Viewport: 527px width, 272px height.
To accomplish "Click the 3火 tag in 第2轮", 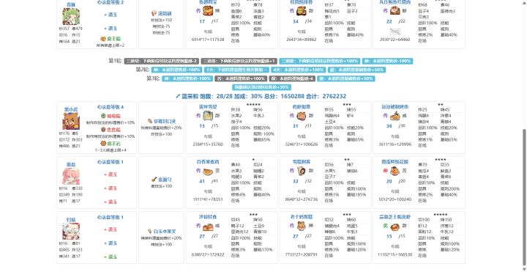I will (236, 70).
